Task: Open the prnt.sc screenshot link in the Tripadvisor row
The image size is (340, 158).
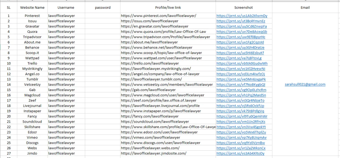Action: (241, 37)
